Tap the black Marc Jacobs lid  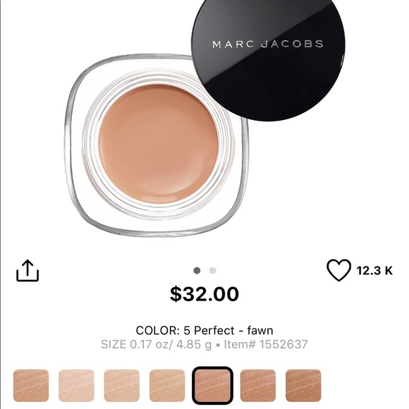268,59
